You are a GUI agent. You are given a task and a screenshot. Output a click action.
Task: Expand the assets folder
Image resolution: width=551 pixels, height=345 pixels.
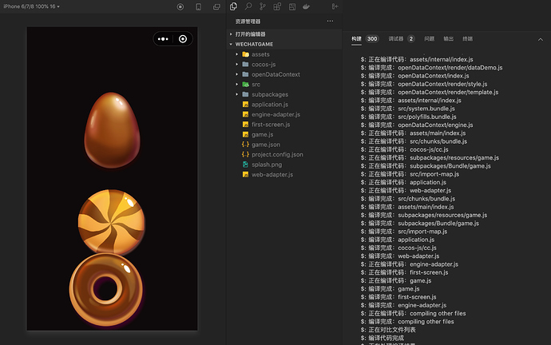point(260,54)
